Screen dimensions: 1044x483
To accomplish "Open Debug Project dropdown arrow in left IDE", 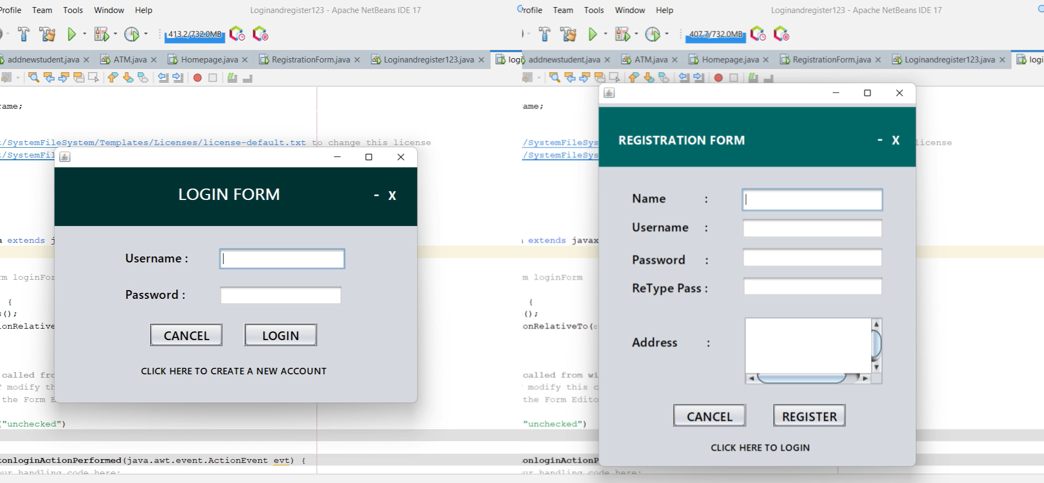I will tap(115, 34).
